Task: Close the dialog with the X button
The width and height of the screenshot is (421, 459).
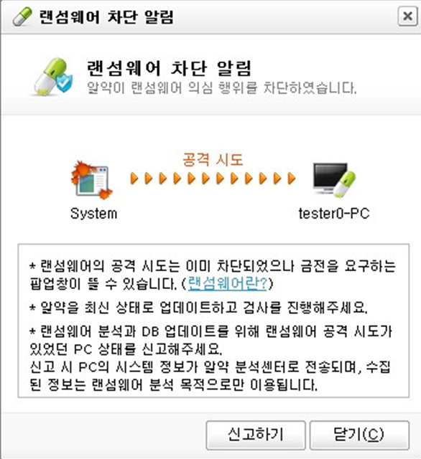Action: (x=407, y=16)
